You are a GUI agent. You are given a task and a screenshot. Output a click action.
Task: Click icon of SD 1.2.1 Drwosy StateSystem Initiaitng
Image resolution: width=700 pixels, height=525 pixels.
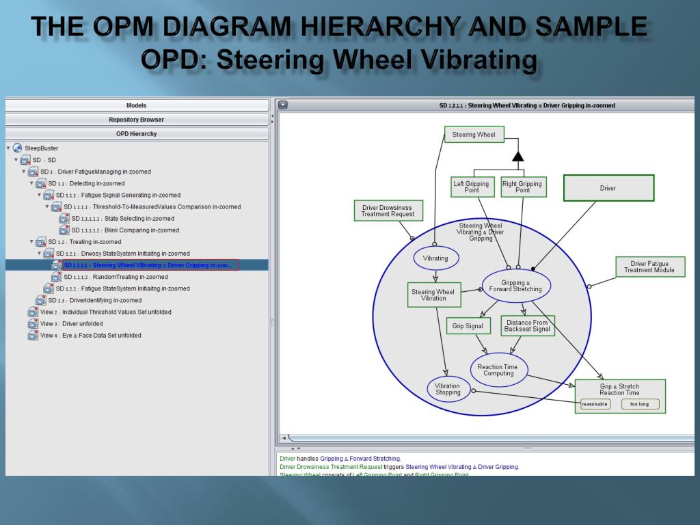point(49,253)
